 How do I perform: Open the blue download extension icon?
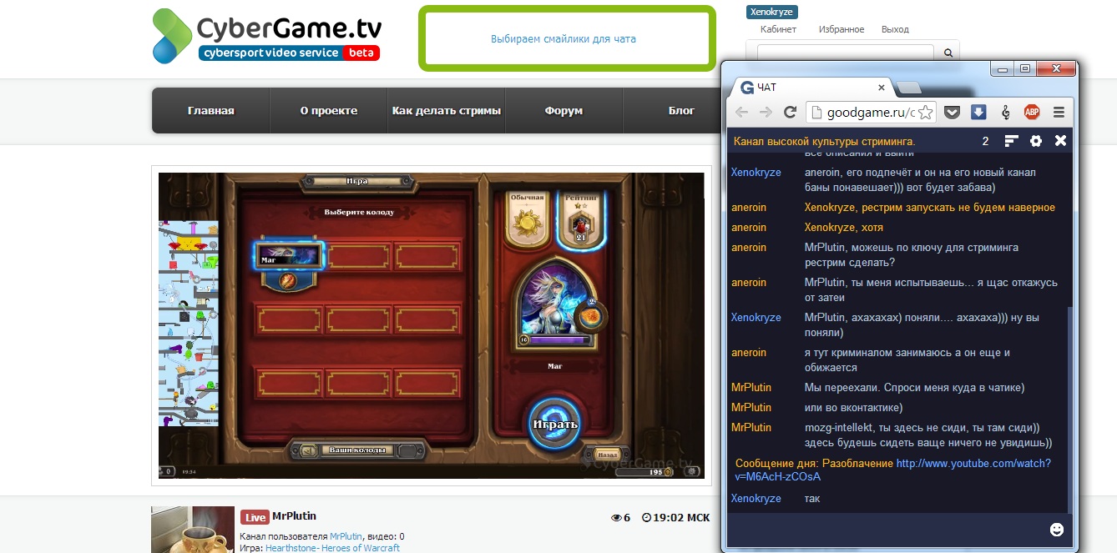[x=978, y=112]
